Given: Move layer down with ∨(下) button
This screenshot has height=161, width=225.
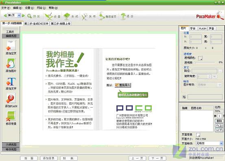Looking at the screenshot, I should (x=219, y=130).
